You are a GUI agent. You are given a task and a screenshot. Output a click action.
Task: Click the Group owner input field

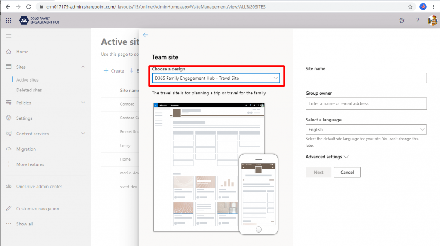pos(366,103)
